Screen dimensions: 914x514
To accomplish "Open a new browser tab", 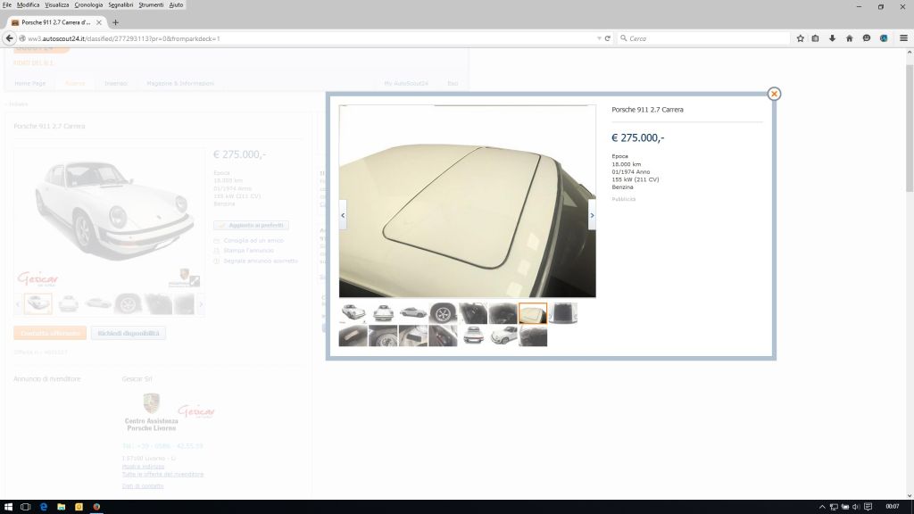I will pyautogui.click(x=115, y=22).
